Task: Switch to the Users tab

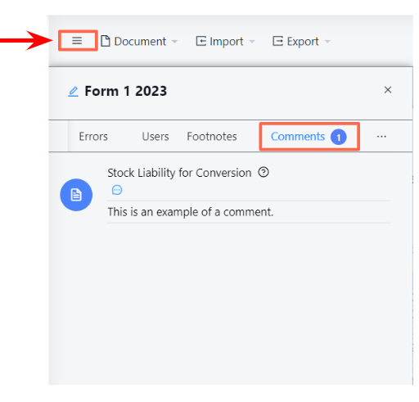Action: click(x=155, y=137)
